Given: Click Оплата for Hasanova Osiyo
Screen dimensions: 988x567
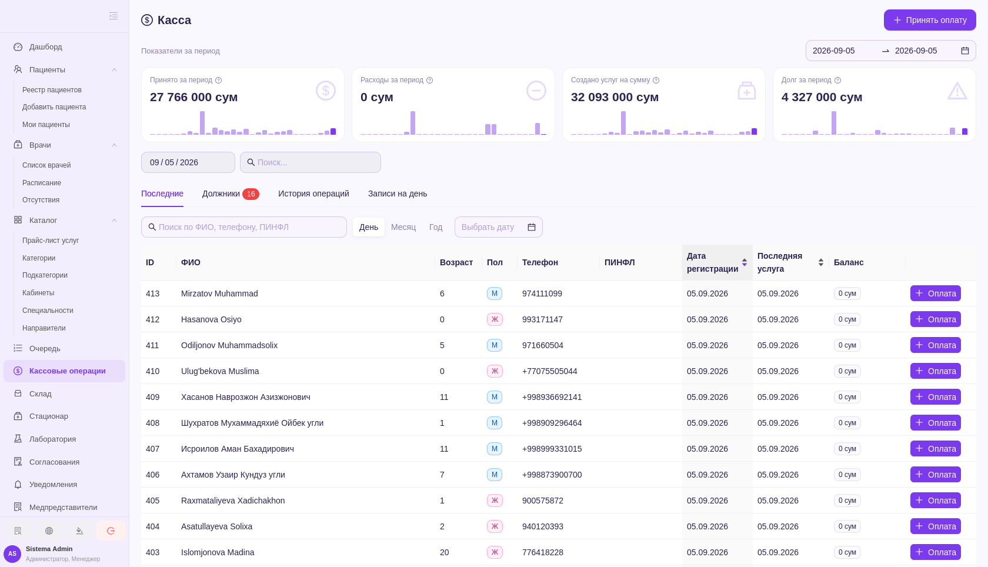Looking at the screenshot, I should tap(936, 319).
